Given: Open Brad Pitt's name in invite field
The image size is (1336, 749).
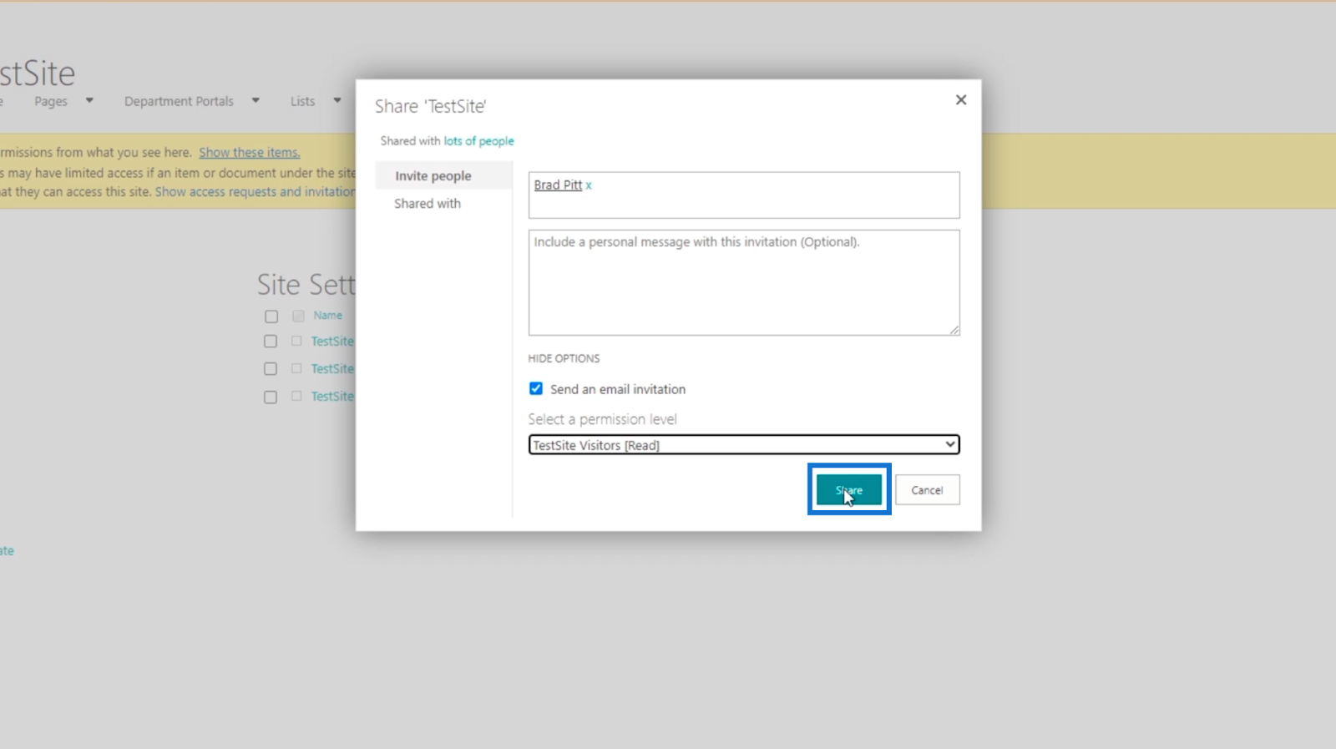Looking at the screenshot, I should click(558, 185).
